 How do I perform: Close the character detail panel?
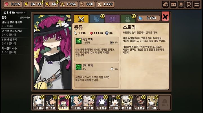[165, 16]
